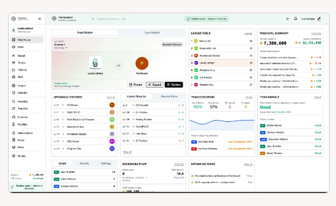The width and height of the screenshot is (336, 206).
Task: Open Squad link in Team Condition card
Action: point(249,97)
